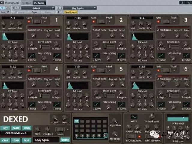192x144 pixels.
Task: Open the '1. Say Again.' program selector
Action: [x=46, y=140]
